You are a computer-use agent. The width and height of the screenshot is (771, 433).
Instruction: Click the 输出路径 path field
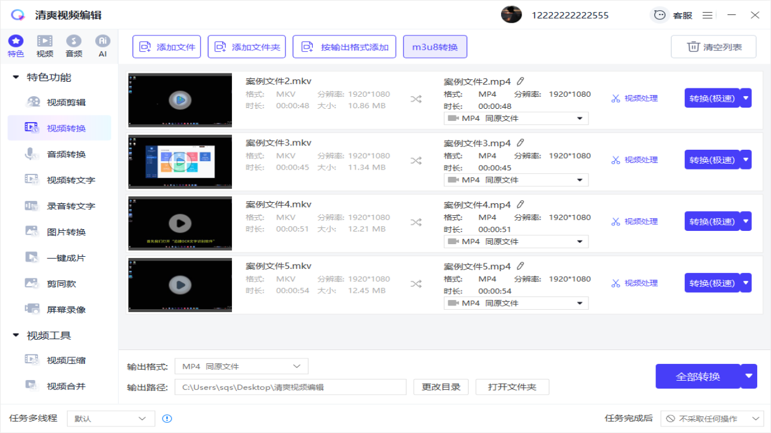(290, 387)
